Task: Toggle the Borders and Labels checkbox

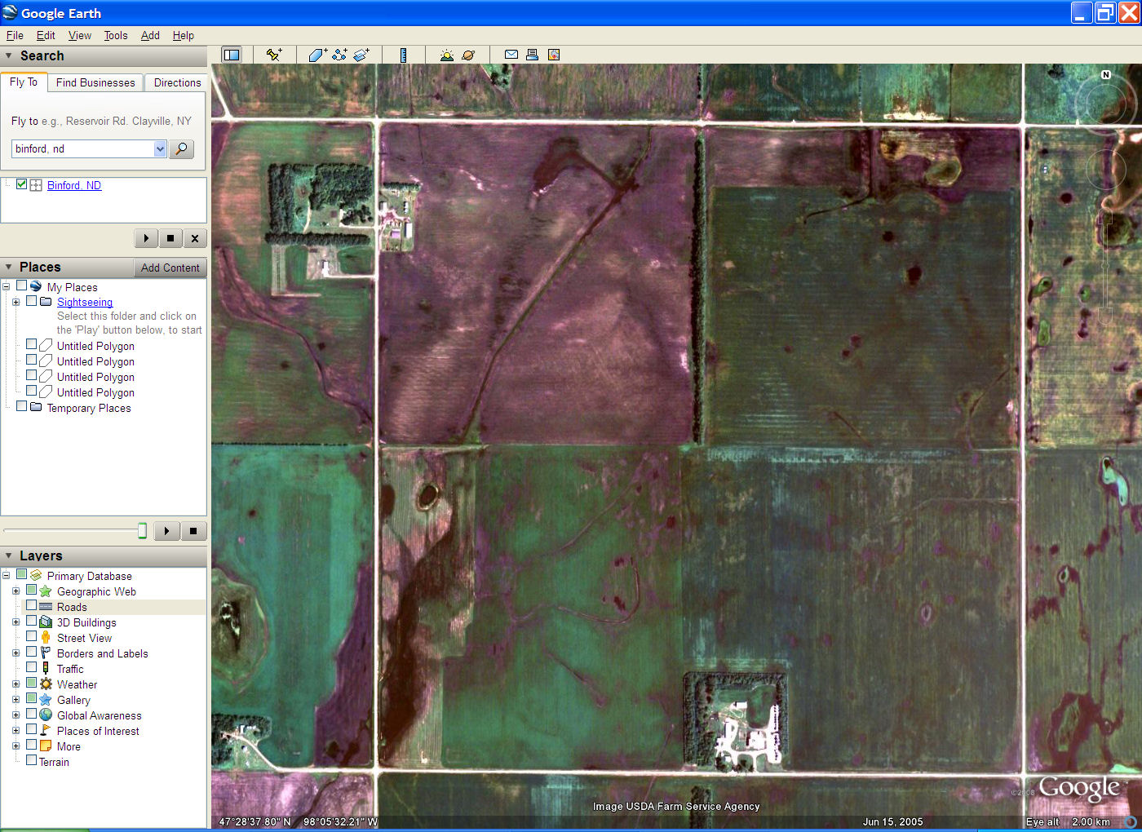Action: click(x=31, y=653)
